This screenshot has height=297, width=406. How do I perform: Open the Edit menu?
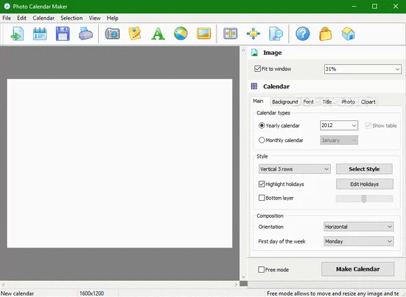click(22, 18)
